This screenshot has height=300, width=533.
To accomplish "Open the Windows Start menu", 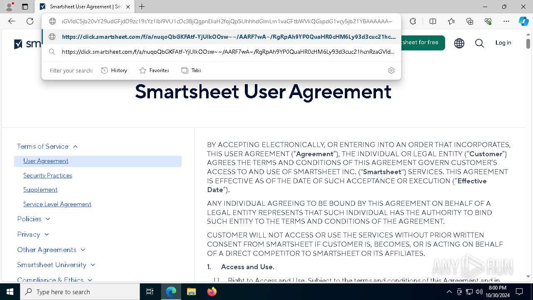I will pos(10,292).
